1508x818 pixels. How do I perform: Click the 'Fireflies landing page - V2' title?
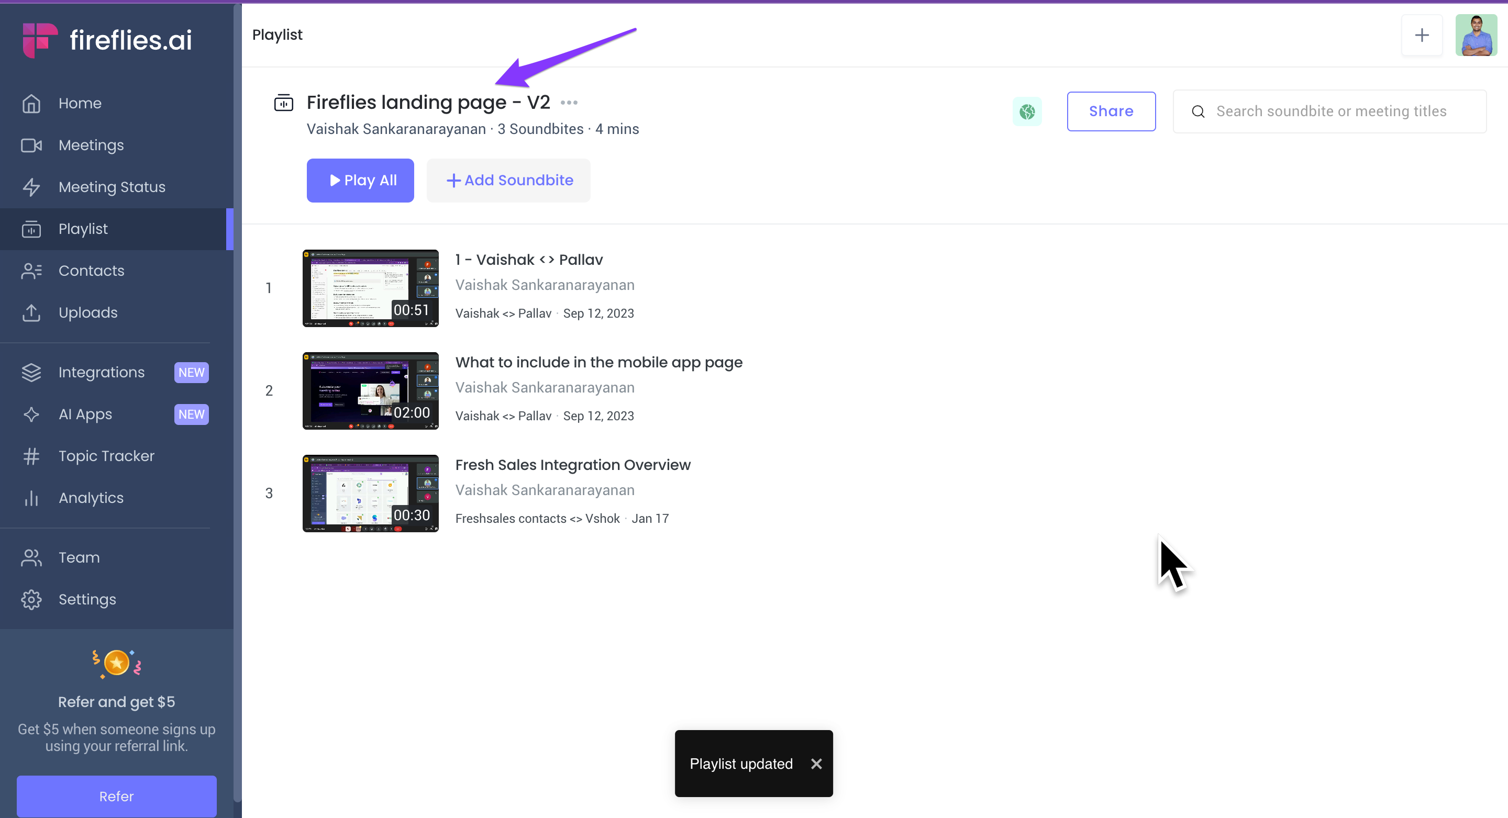coord(428,103)
